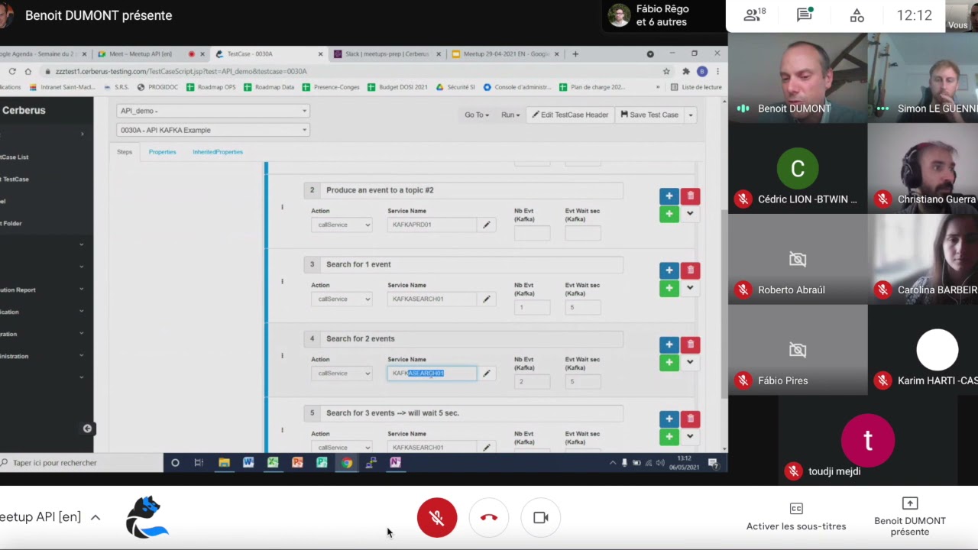This screenshot has width=978, height=550.
Task: Select Benoit DUMONT's video tile
Action: (x=797, y=77)
